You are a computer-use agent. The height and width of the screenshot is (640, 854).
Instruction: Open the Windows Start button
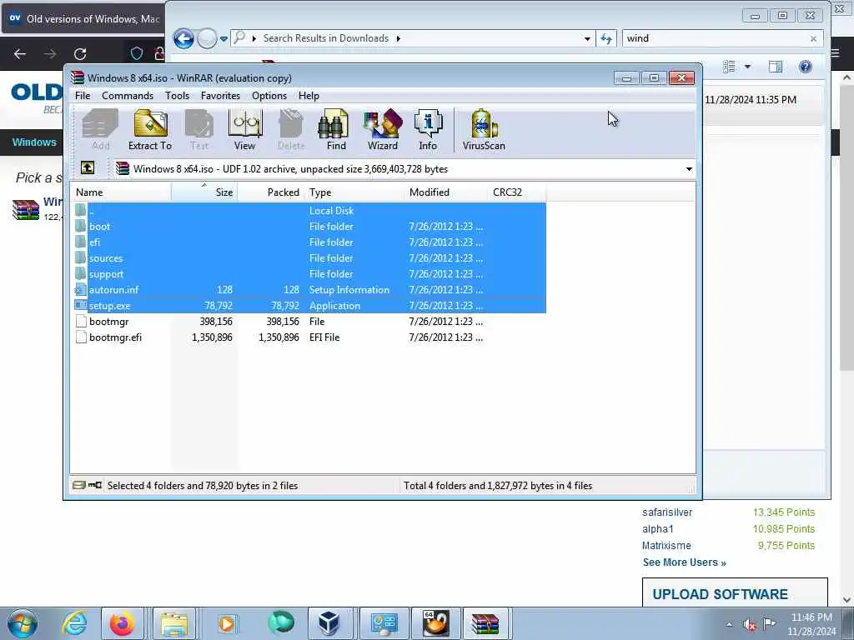[22, 623]
